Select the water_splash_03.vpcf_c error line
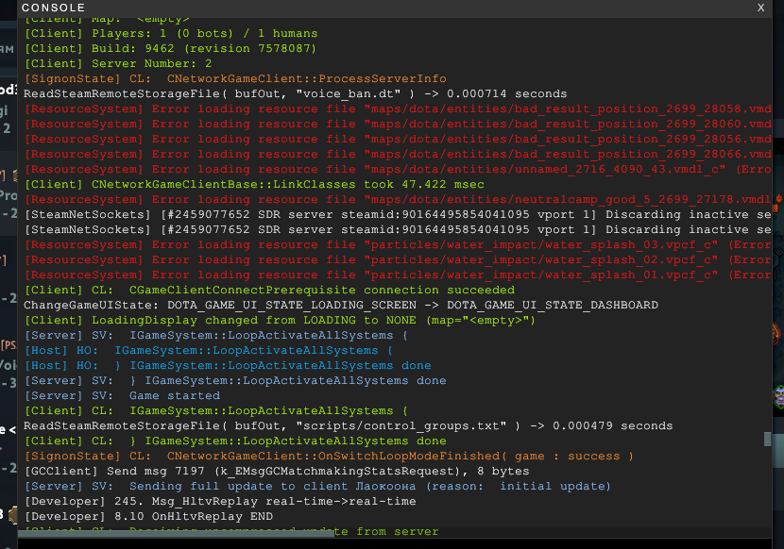Screen dimensions: 784x549 pyautogui.click(x=398, y=244)
